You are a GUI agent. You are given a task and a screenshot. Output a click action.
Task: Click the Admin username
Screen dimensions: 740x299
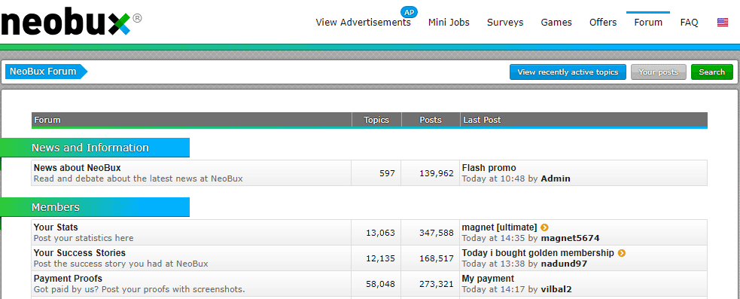[x=556, y=178]
